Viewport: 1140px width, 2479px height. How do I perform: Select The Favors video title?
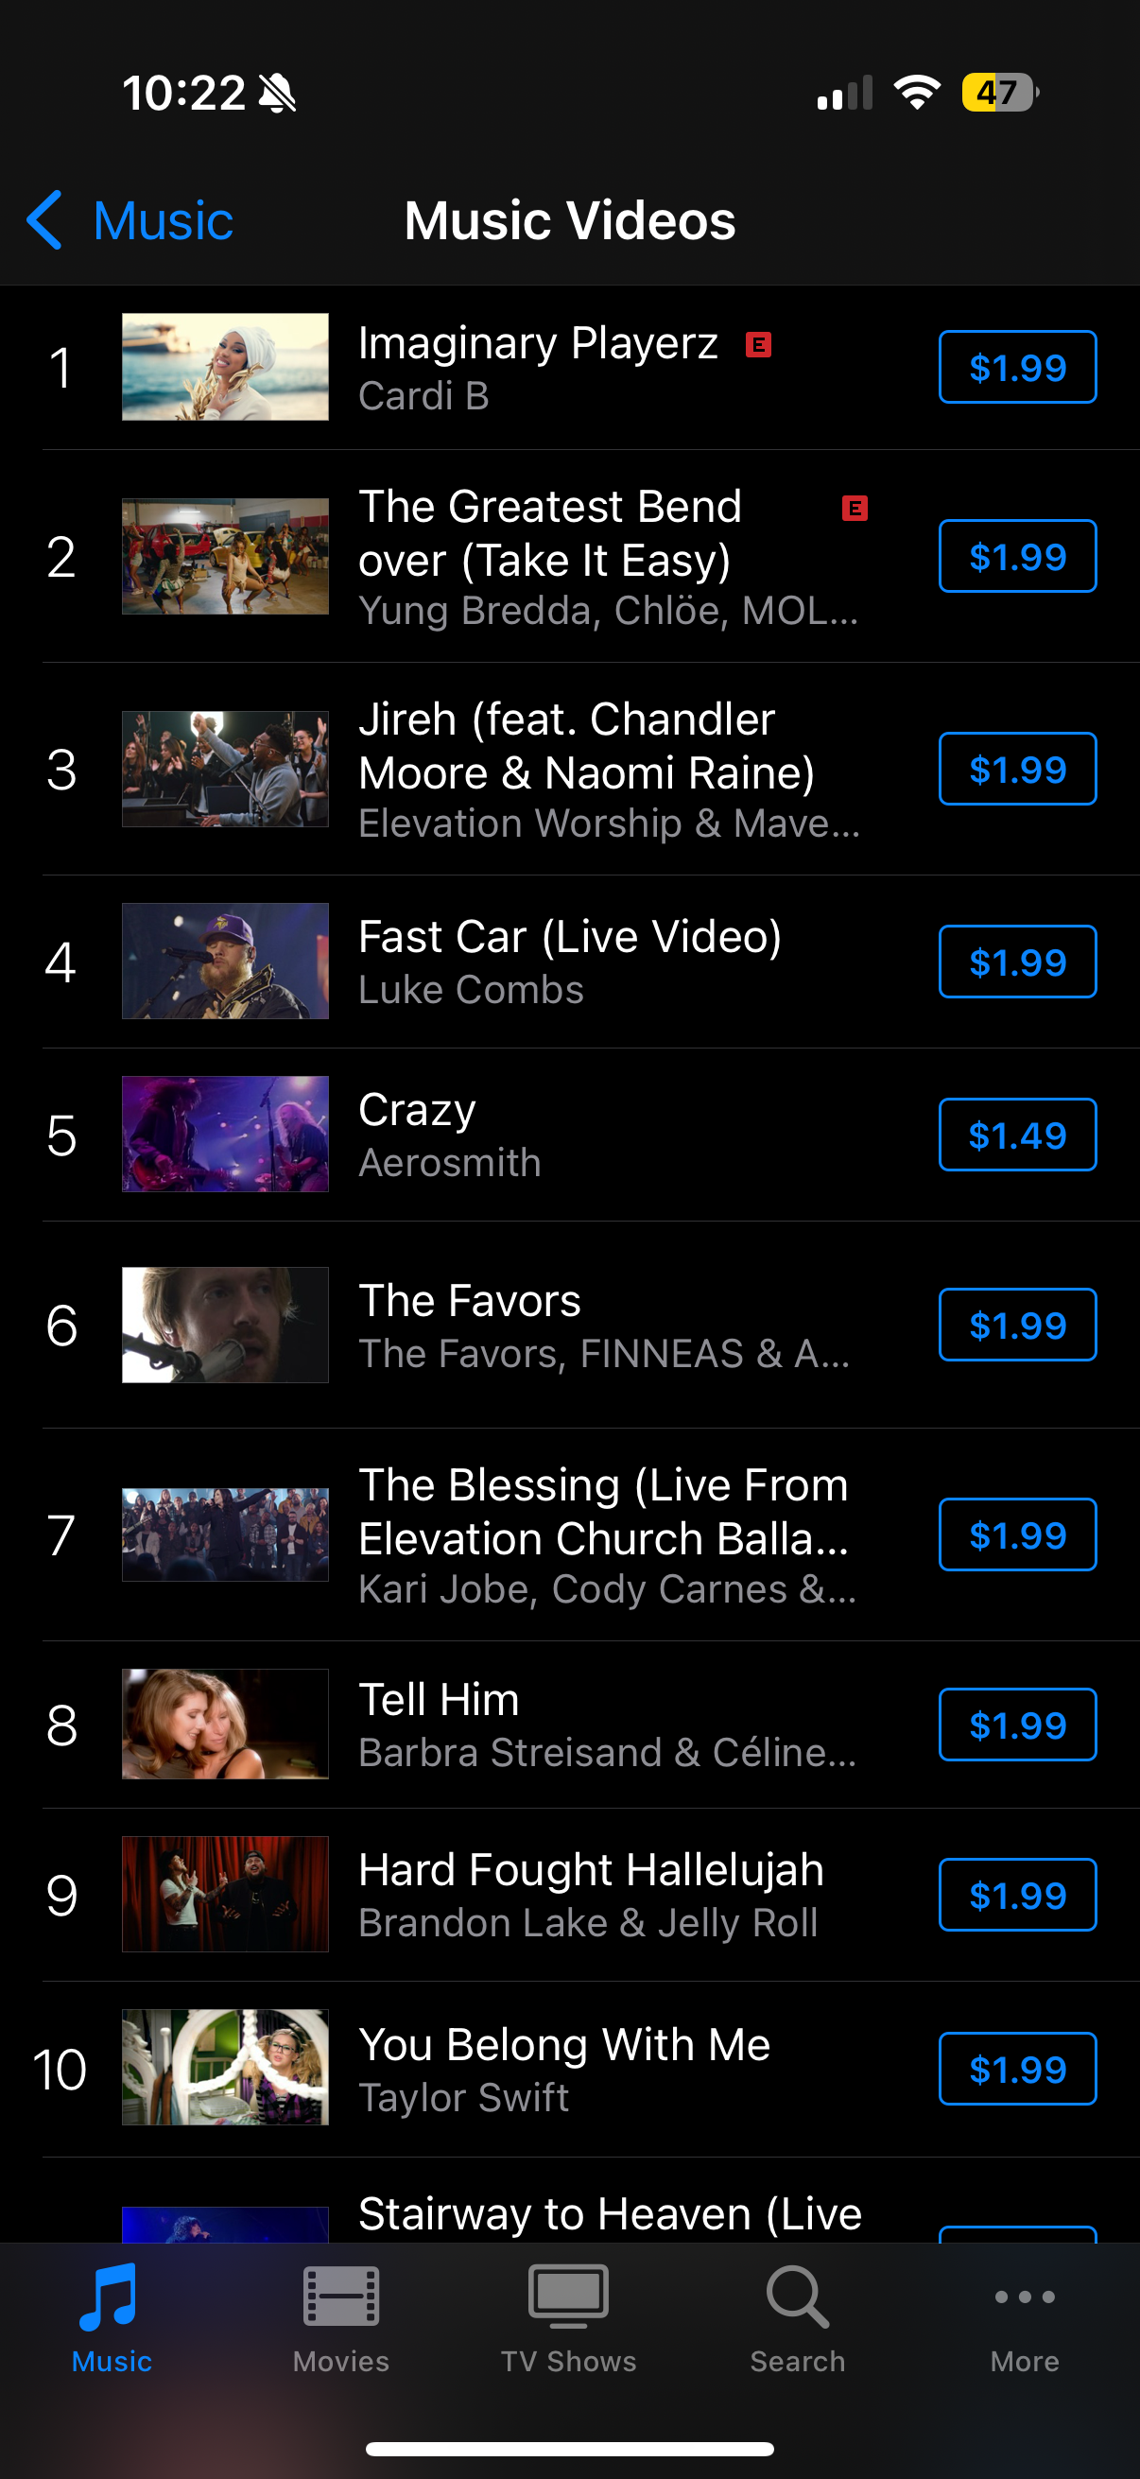(470, 1301)
